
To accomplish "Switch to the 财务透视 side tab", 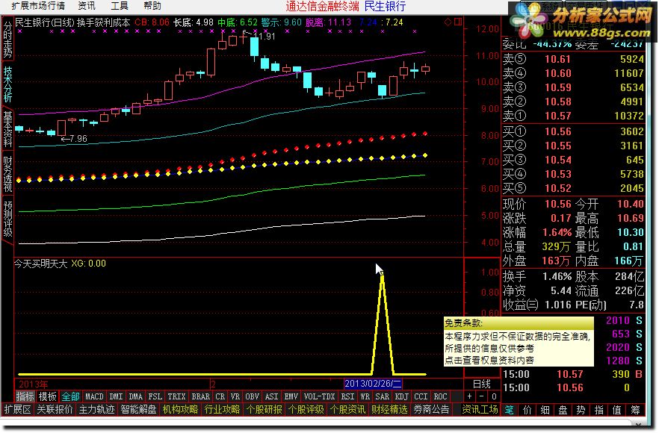I will 7,174.
